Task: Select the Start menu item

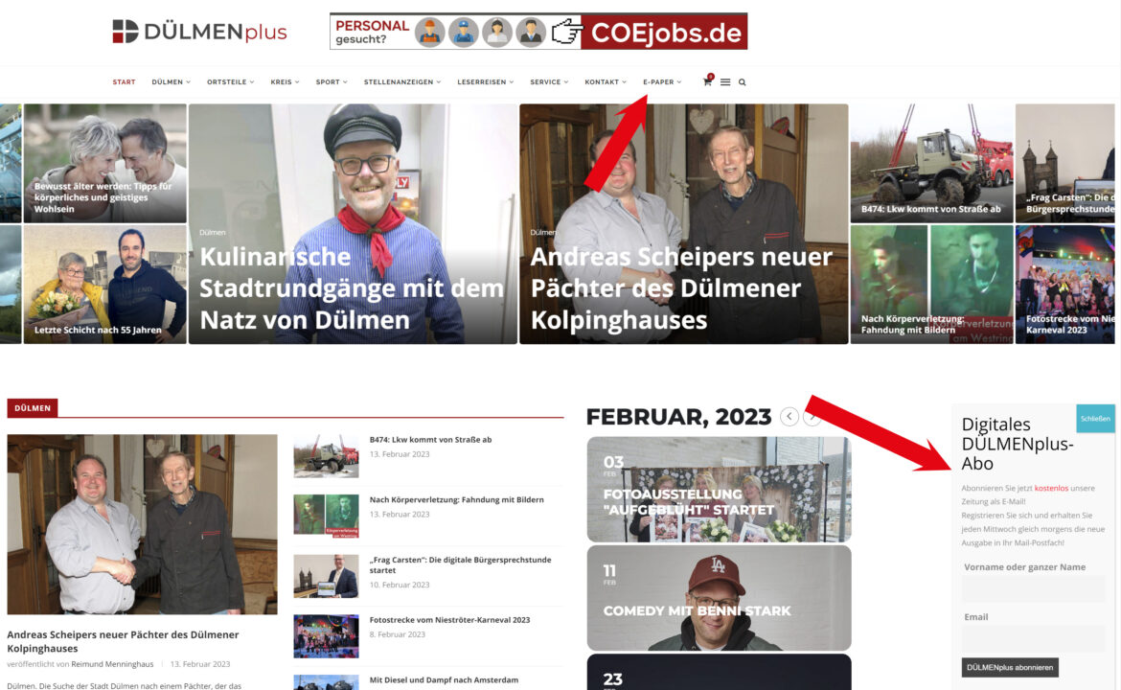Action: tap(124, 82)
